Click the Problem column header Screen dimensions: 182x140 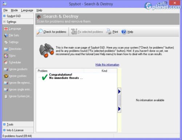(60, 71)
